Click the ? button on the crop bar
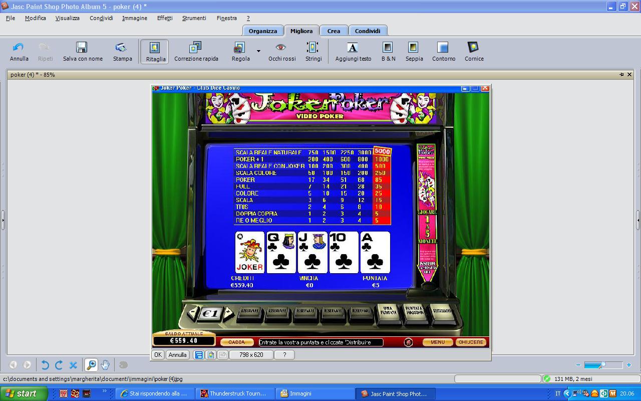The height and width of the screenshot is (401, 641). (x=284, y=355)
